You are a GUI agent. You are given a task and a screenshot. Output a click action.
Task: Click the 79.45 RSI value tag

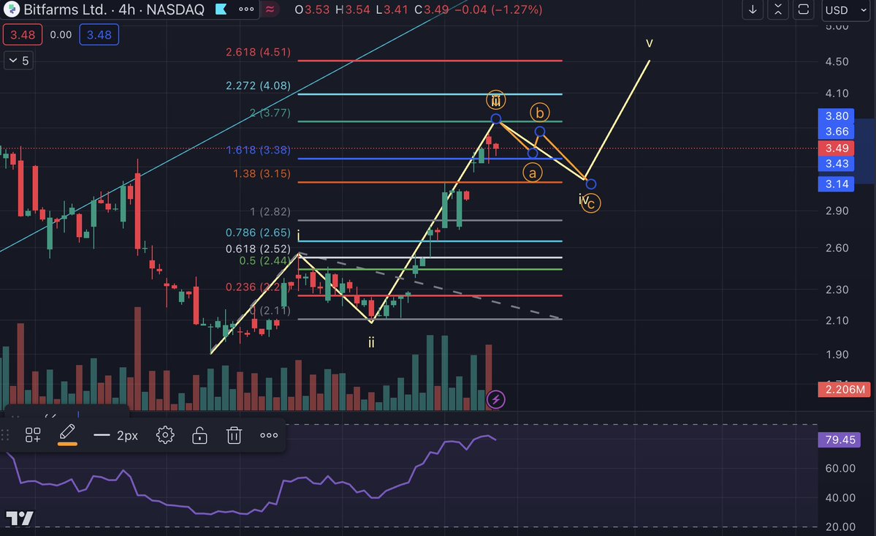pyautogui.click(x=839, y=439)
